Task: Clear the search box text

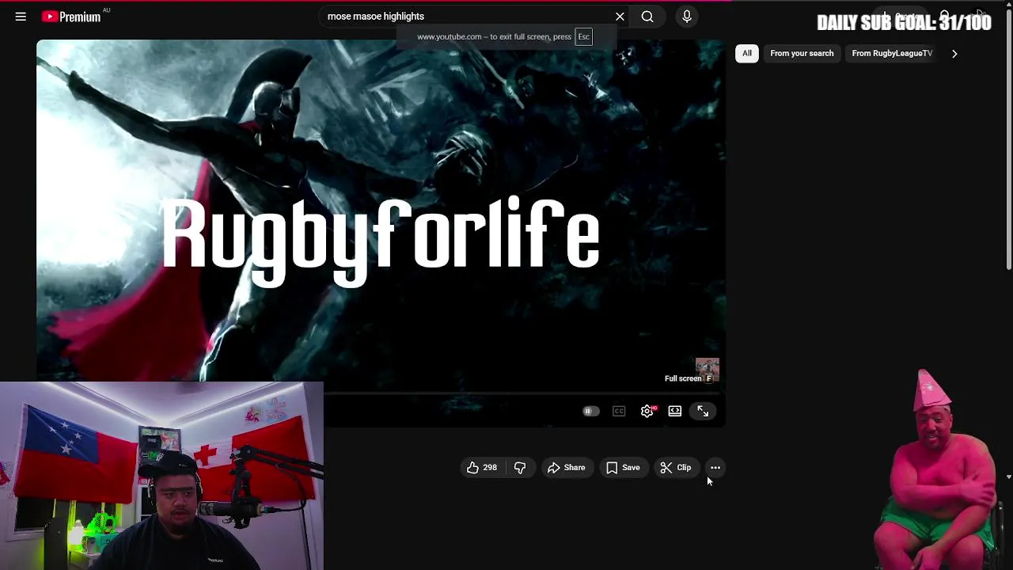Action: 620,16
